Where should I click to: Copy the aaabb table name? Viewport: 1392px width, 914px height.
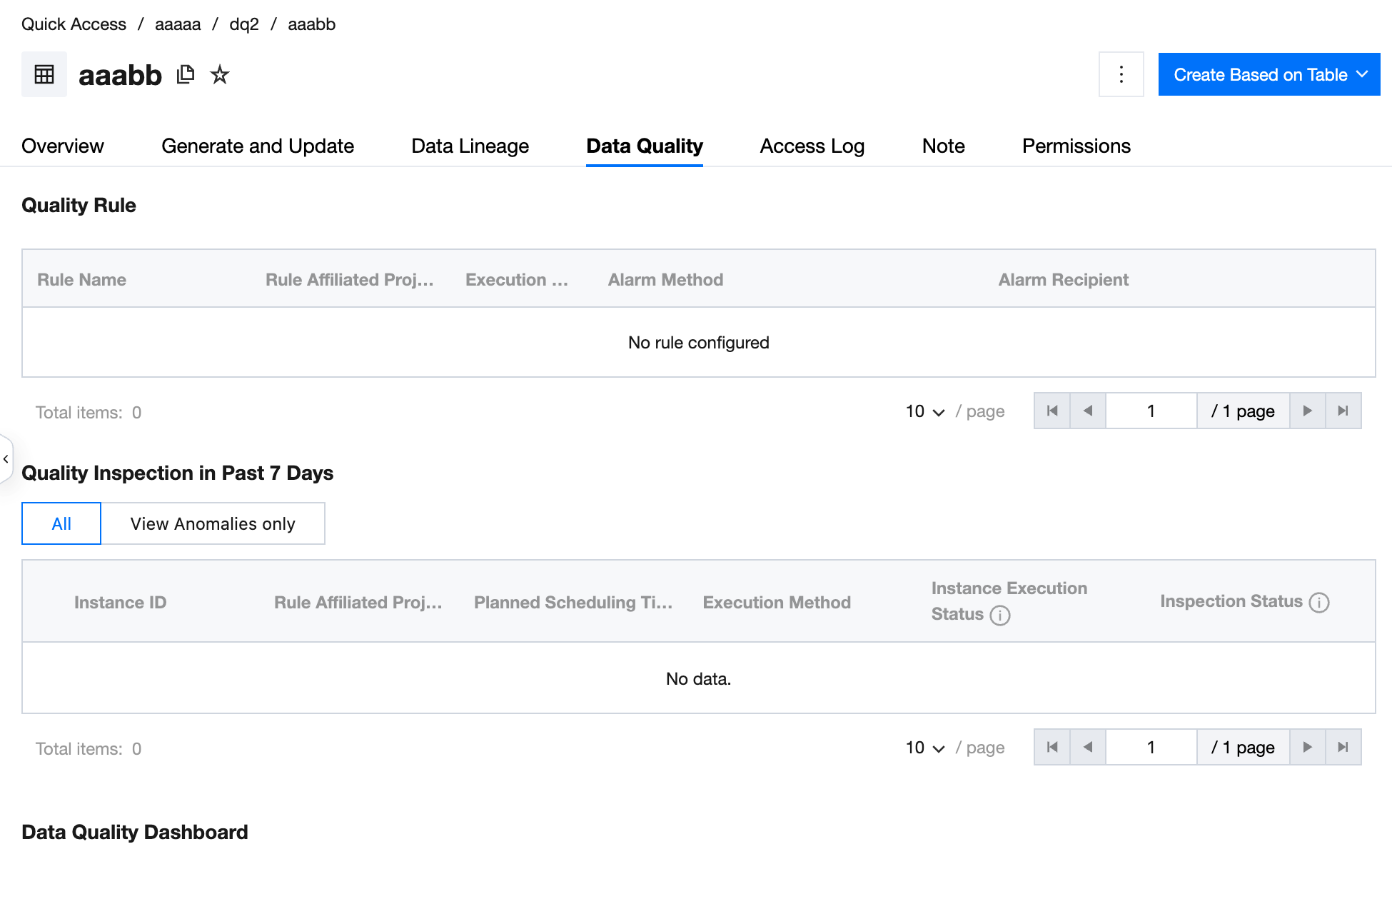(x=186, y=74)
